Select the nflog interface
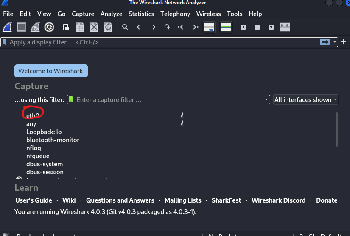Image resolution: width=350 pixels, height=236 pixels. tap(34, 148)
